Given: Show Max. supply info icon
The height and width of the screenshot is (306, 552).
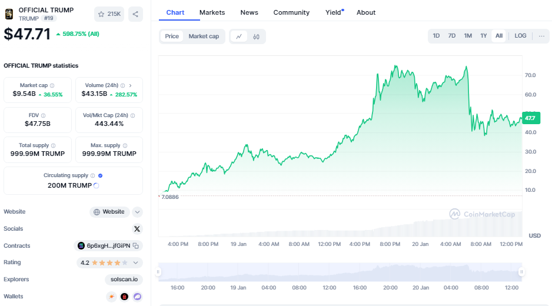Looking at the screenshot, I should (125, 145).
